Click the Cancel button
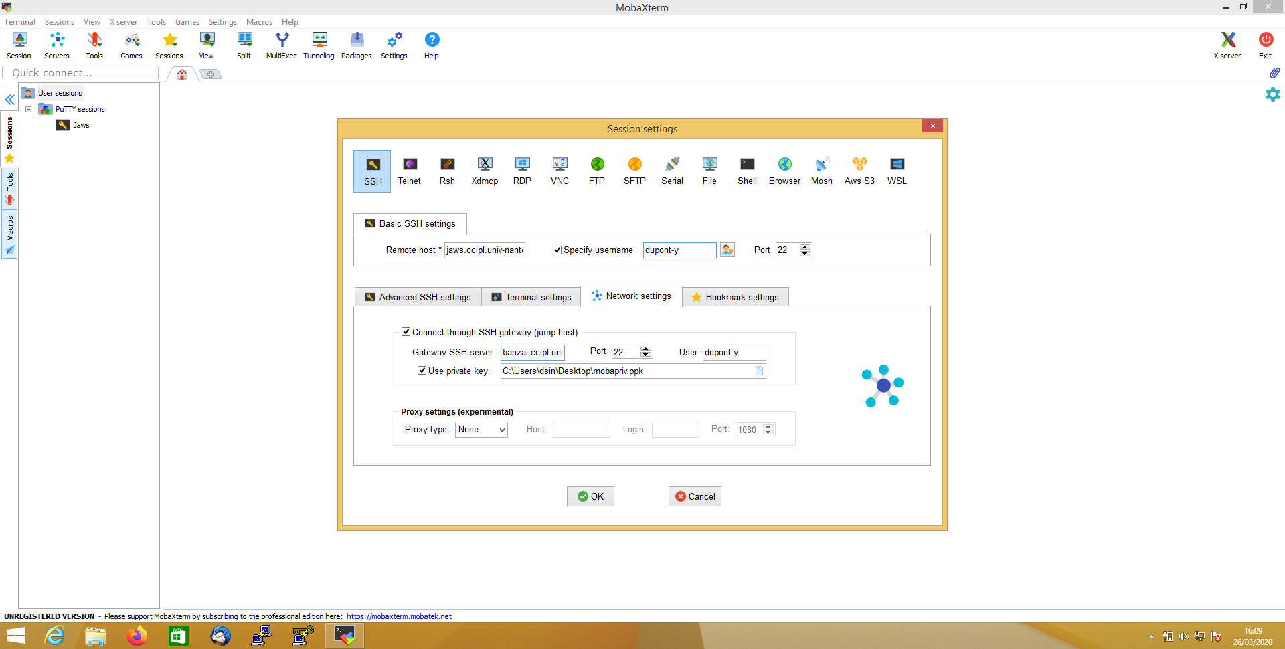The width and height of the screenshot is (1285, 649). click(695, 496)
